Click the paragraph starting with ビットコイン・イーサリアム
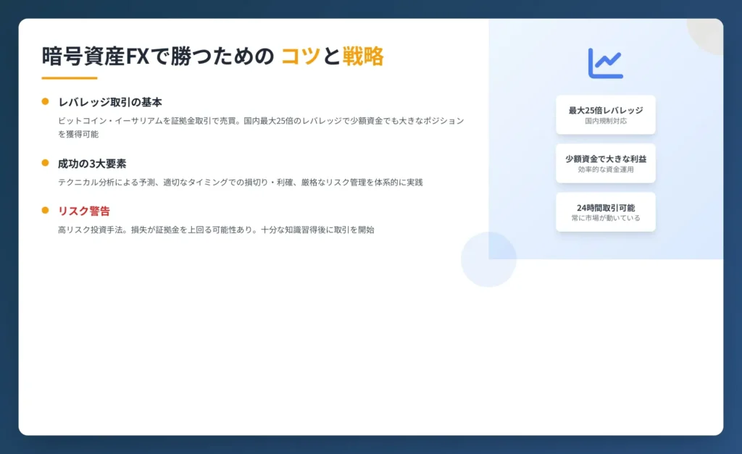Viewport: 742px width, 454px height. tap(261, 127)
